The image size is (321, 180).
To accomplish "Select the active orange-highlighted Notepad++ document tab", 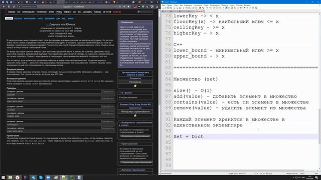I will click(x=200, y=11).
